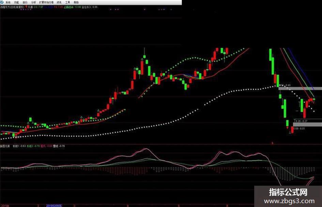Click the sub-indicator name at sub-chart header start
The height and width of the screenshot is (207, 322).
coord(5,146)
